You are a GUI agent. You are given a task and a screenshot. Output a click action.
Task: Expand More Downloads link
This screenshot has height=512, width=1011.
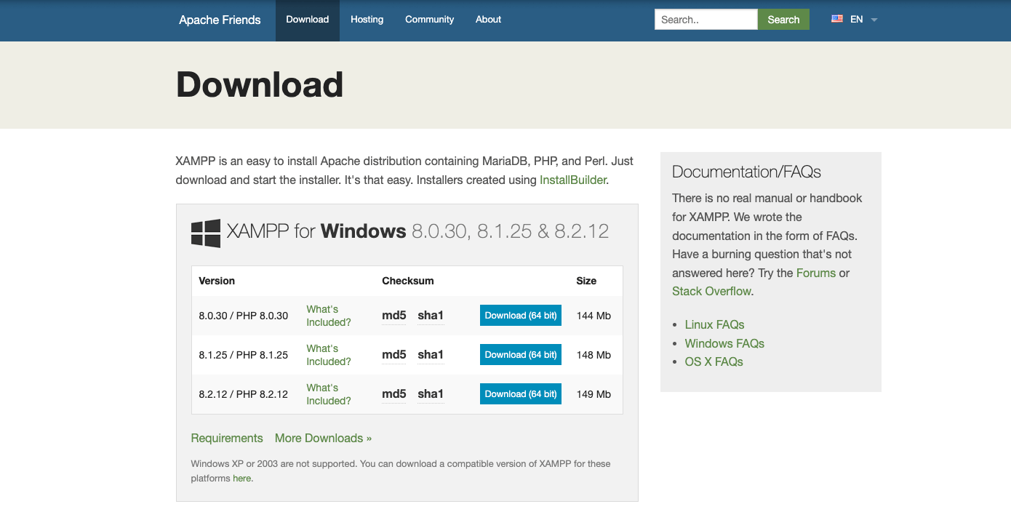pos(323,438)
